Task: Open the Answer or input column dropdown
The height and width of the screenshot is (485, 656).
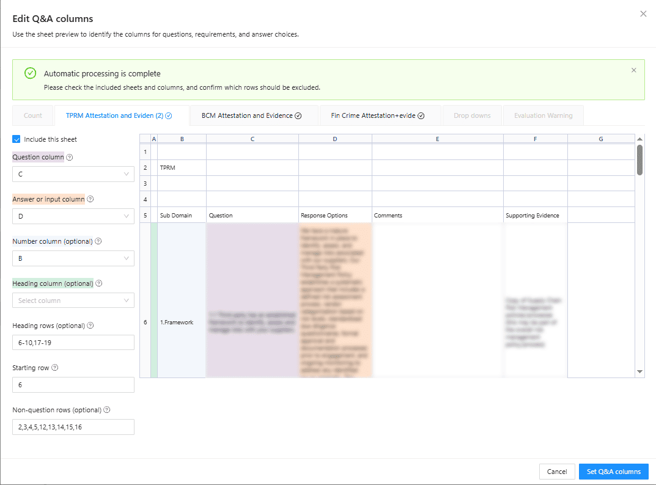Action: [x=73, y=216]
